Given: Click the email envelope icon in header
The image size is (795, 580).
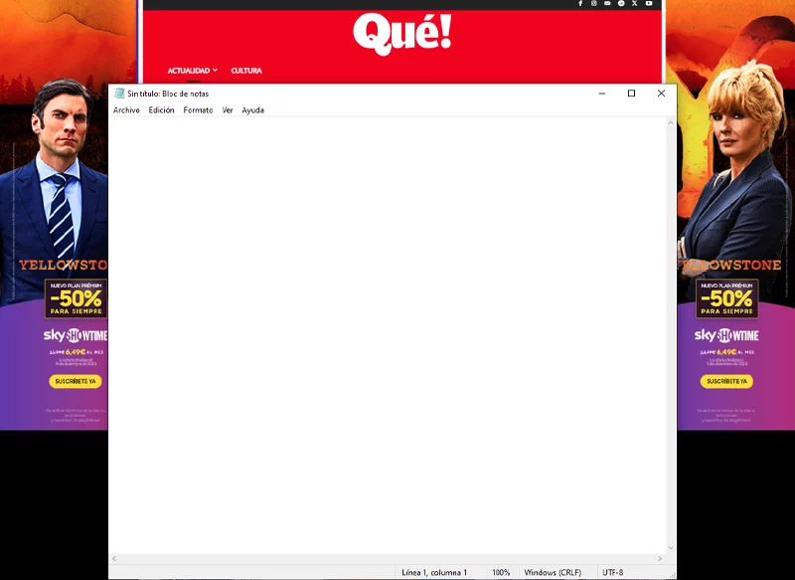Looking at the screenshot, I should click(x=607, y=4).
